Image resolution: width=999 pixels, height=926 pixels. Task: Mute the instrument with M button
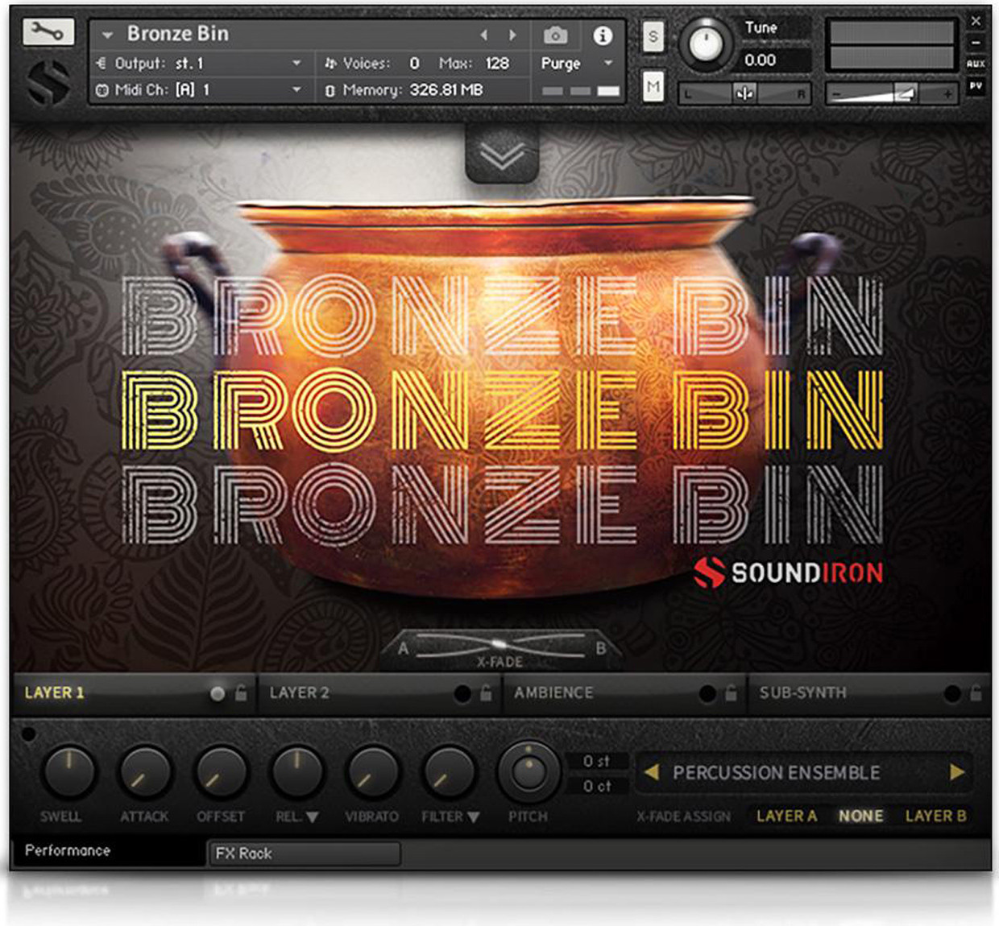pos(653,86)
